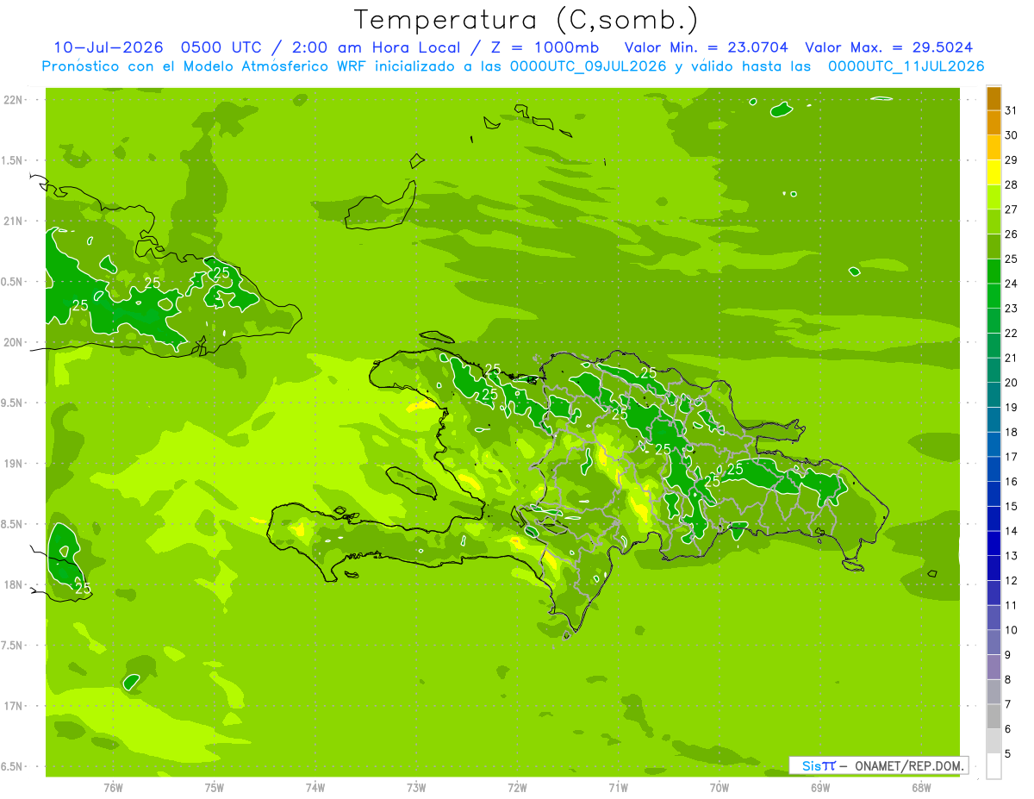Pick the blue swatch between 15 and 16

click(x=994, y=494)
